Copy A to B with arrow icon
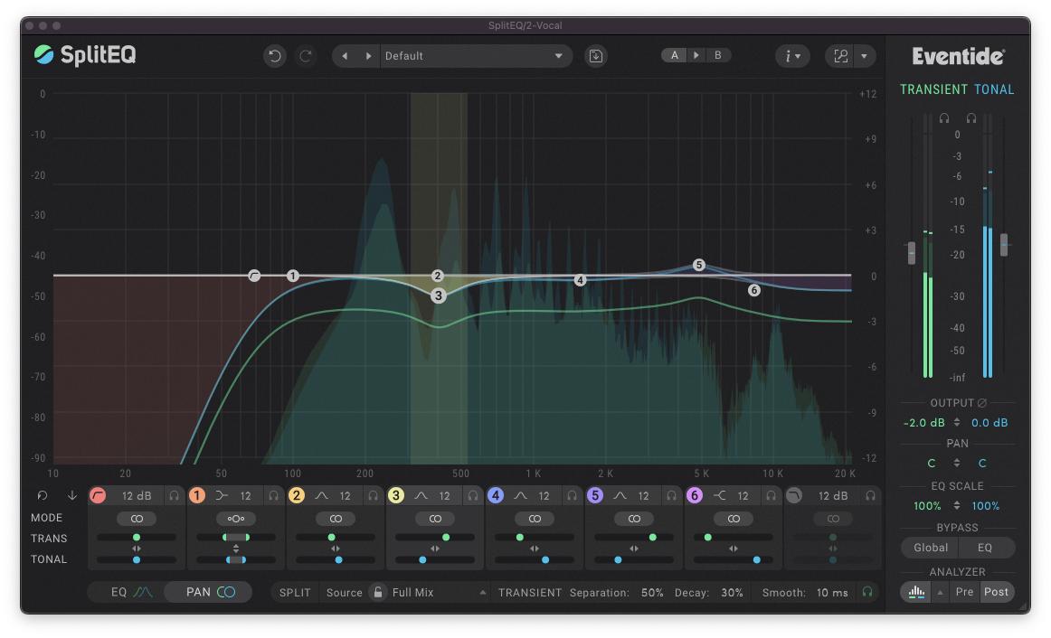This screenshot has height=638, width=1051. click(x=696, y=55)
